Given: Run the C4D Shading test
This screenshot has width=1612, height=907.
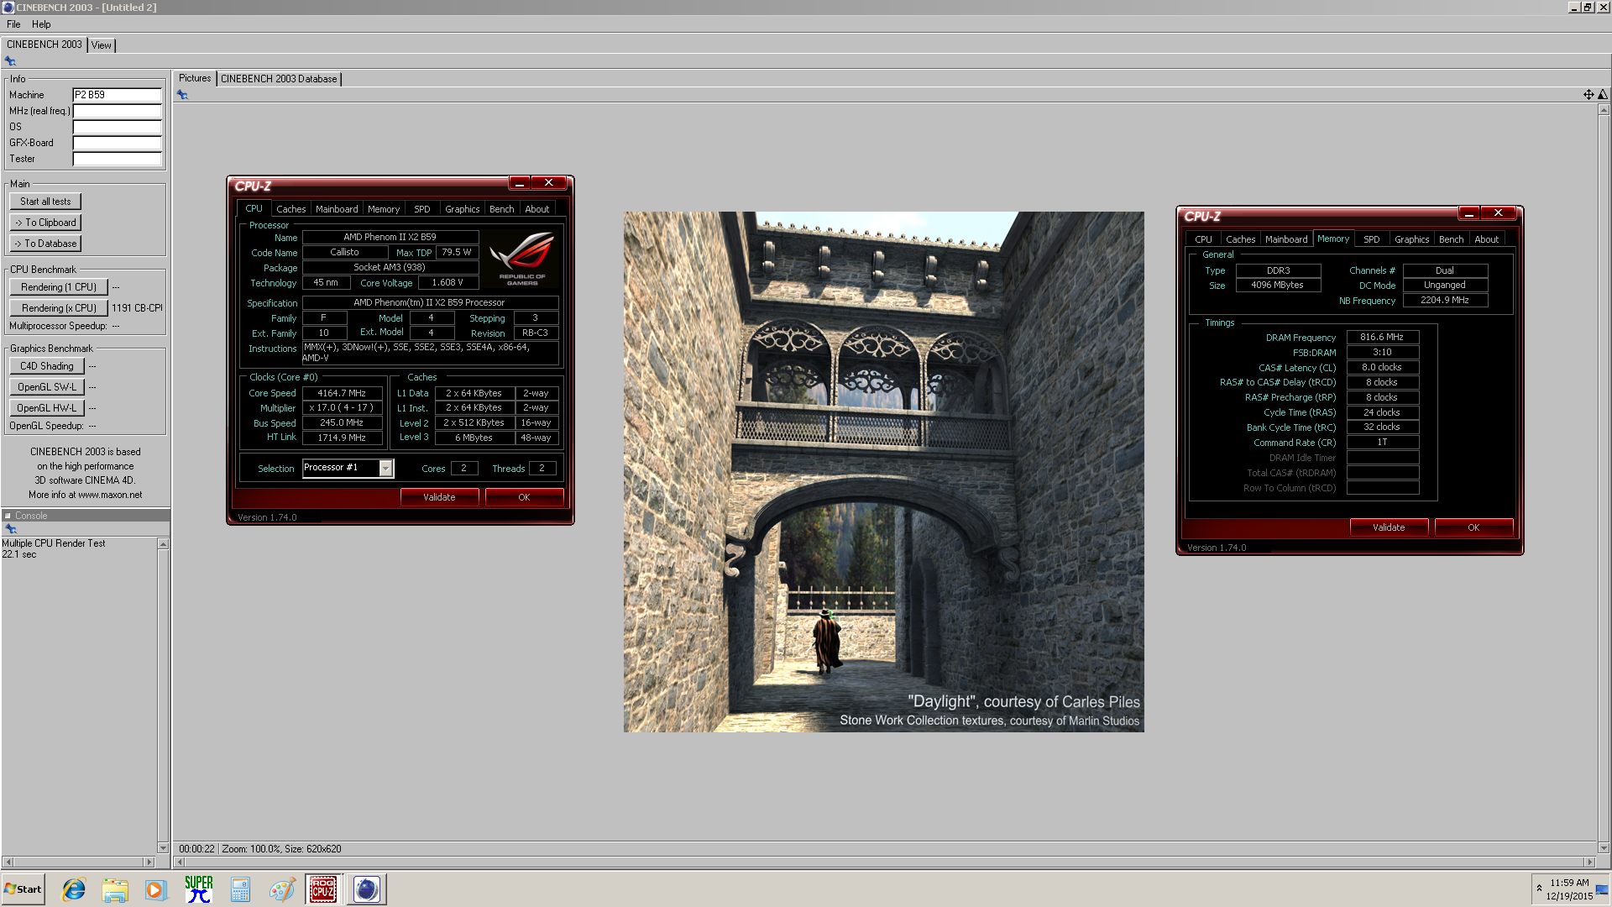Looking at the screenshot, I should coord(47,366).
